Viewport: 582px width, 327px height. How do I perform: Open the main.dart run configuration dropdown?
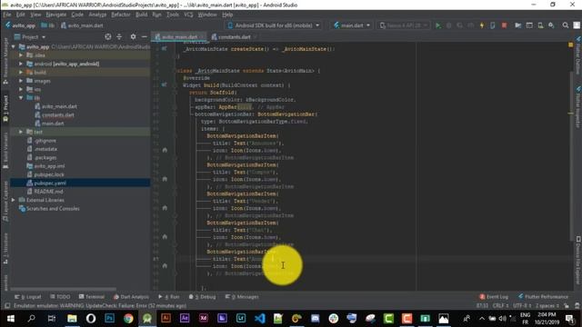[352, 25]
